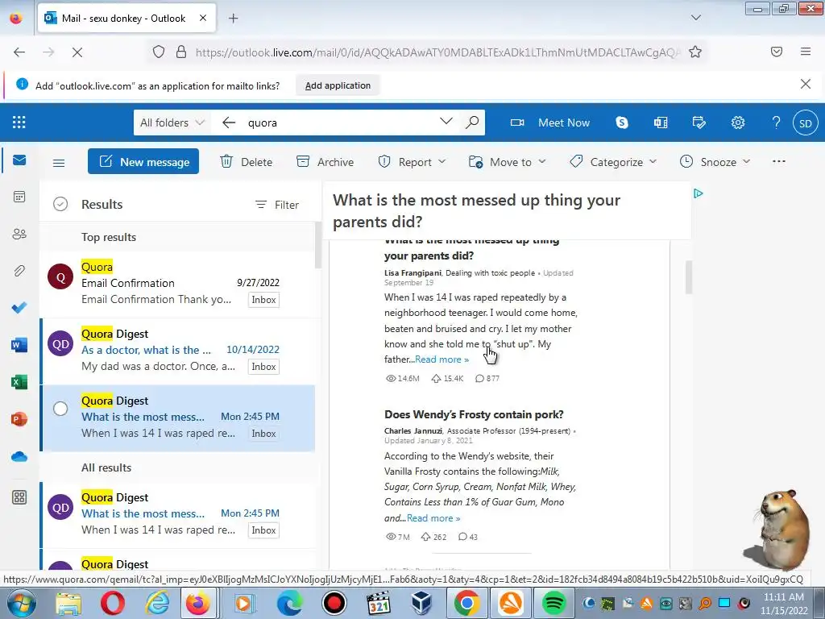Image resolution: width=825 pixels, height=619 pixels.
Task: Open Chrome from taskbar
Action: pos(466,603)
